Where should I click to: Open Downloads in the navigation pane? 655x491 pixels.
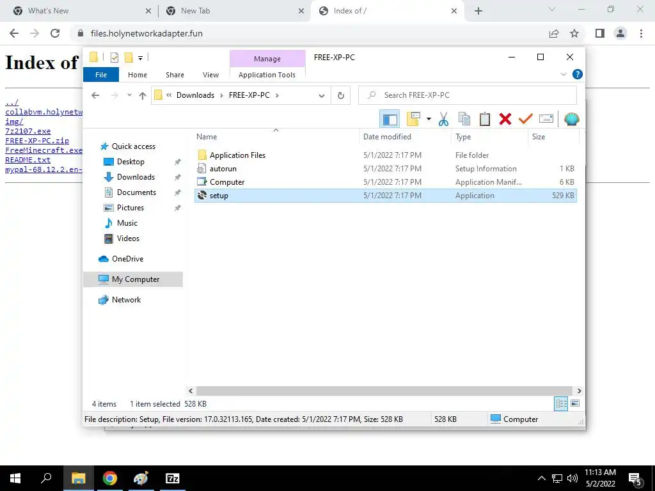click(136, 177)
